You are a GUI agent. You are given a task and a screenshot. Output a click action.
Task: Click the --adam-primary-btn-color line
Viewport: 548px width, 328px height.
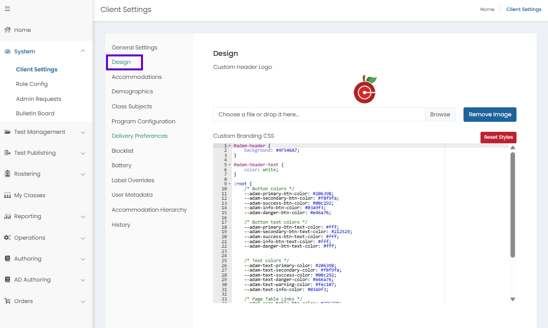tap(288, 194)
